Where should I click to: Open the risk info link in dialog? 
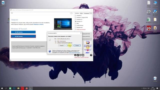pos(74,52)
